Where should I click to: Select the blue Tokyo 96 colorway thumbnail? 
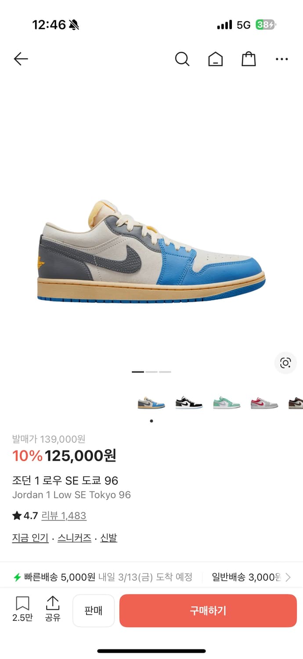pyautogui.click(x=151, y=403)
